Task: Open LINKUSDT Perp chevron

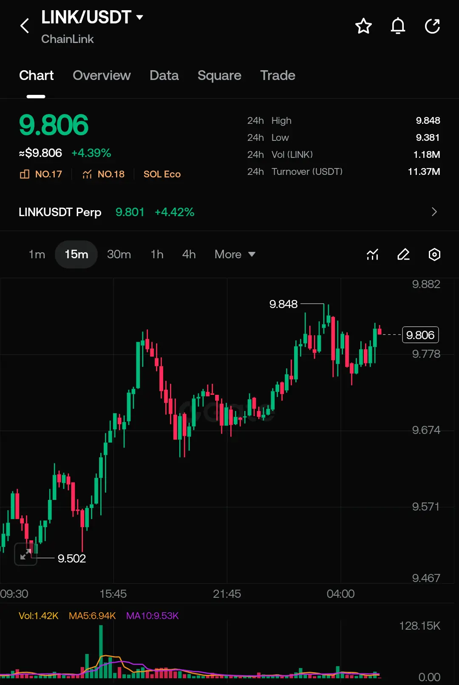Action: pos(434,212)
